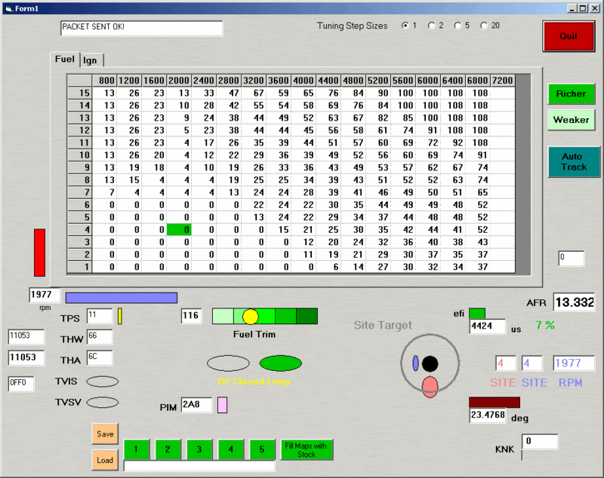Click the darkest green Fuel Trim segment
The width and height of the screenshot is (604, 478).
point(307,316)
